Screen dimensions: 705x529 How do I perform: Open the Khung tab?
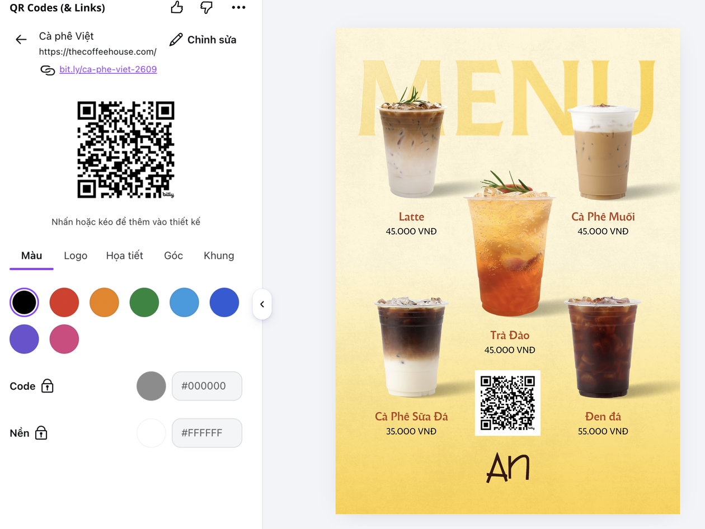(x=219, y=256)
